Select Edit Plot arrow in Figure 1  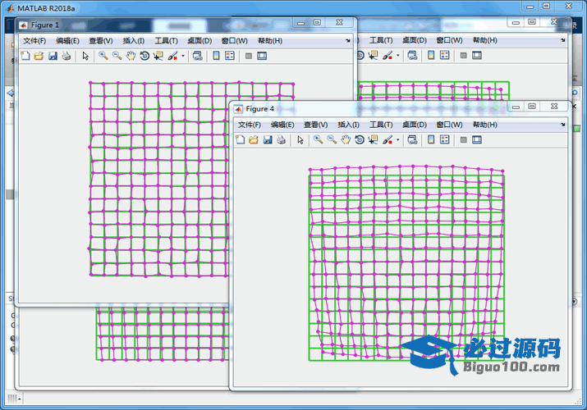(x=85, y=56)
